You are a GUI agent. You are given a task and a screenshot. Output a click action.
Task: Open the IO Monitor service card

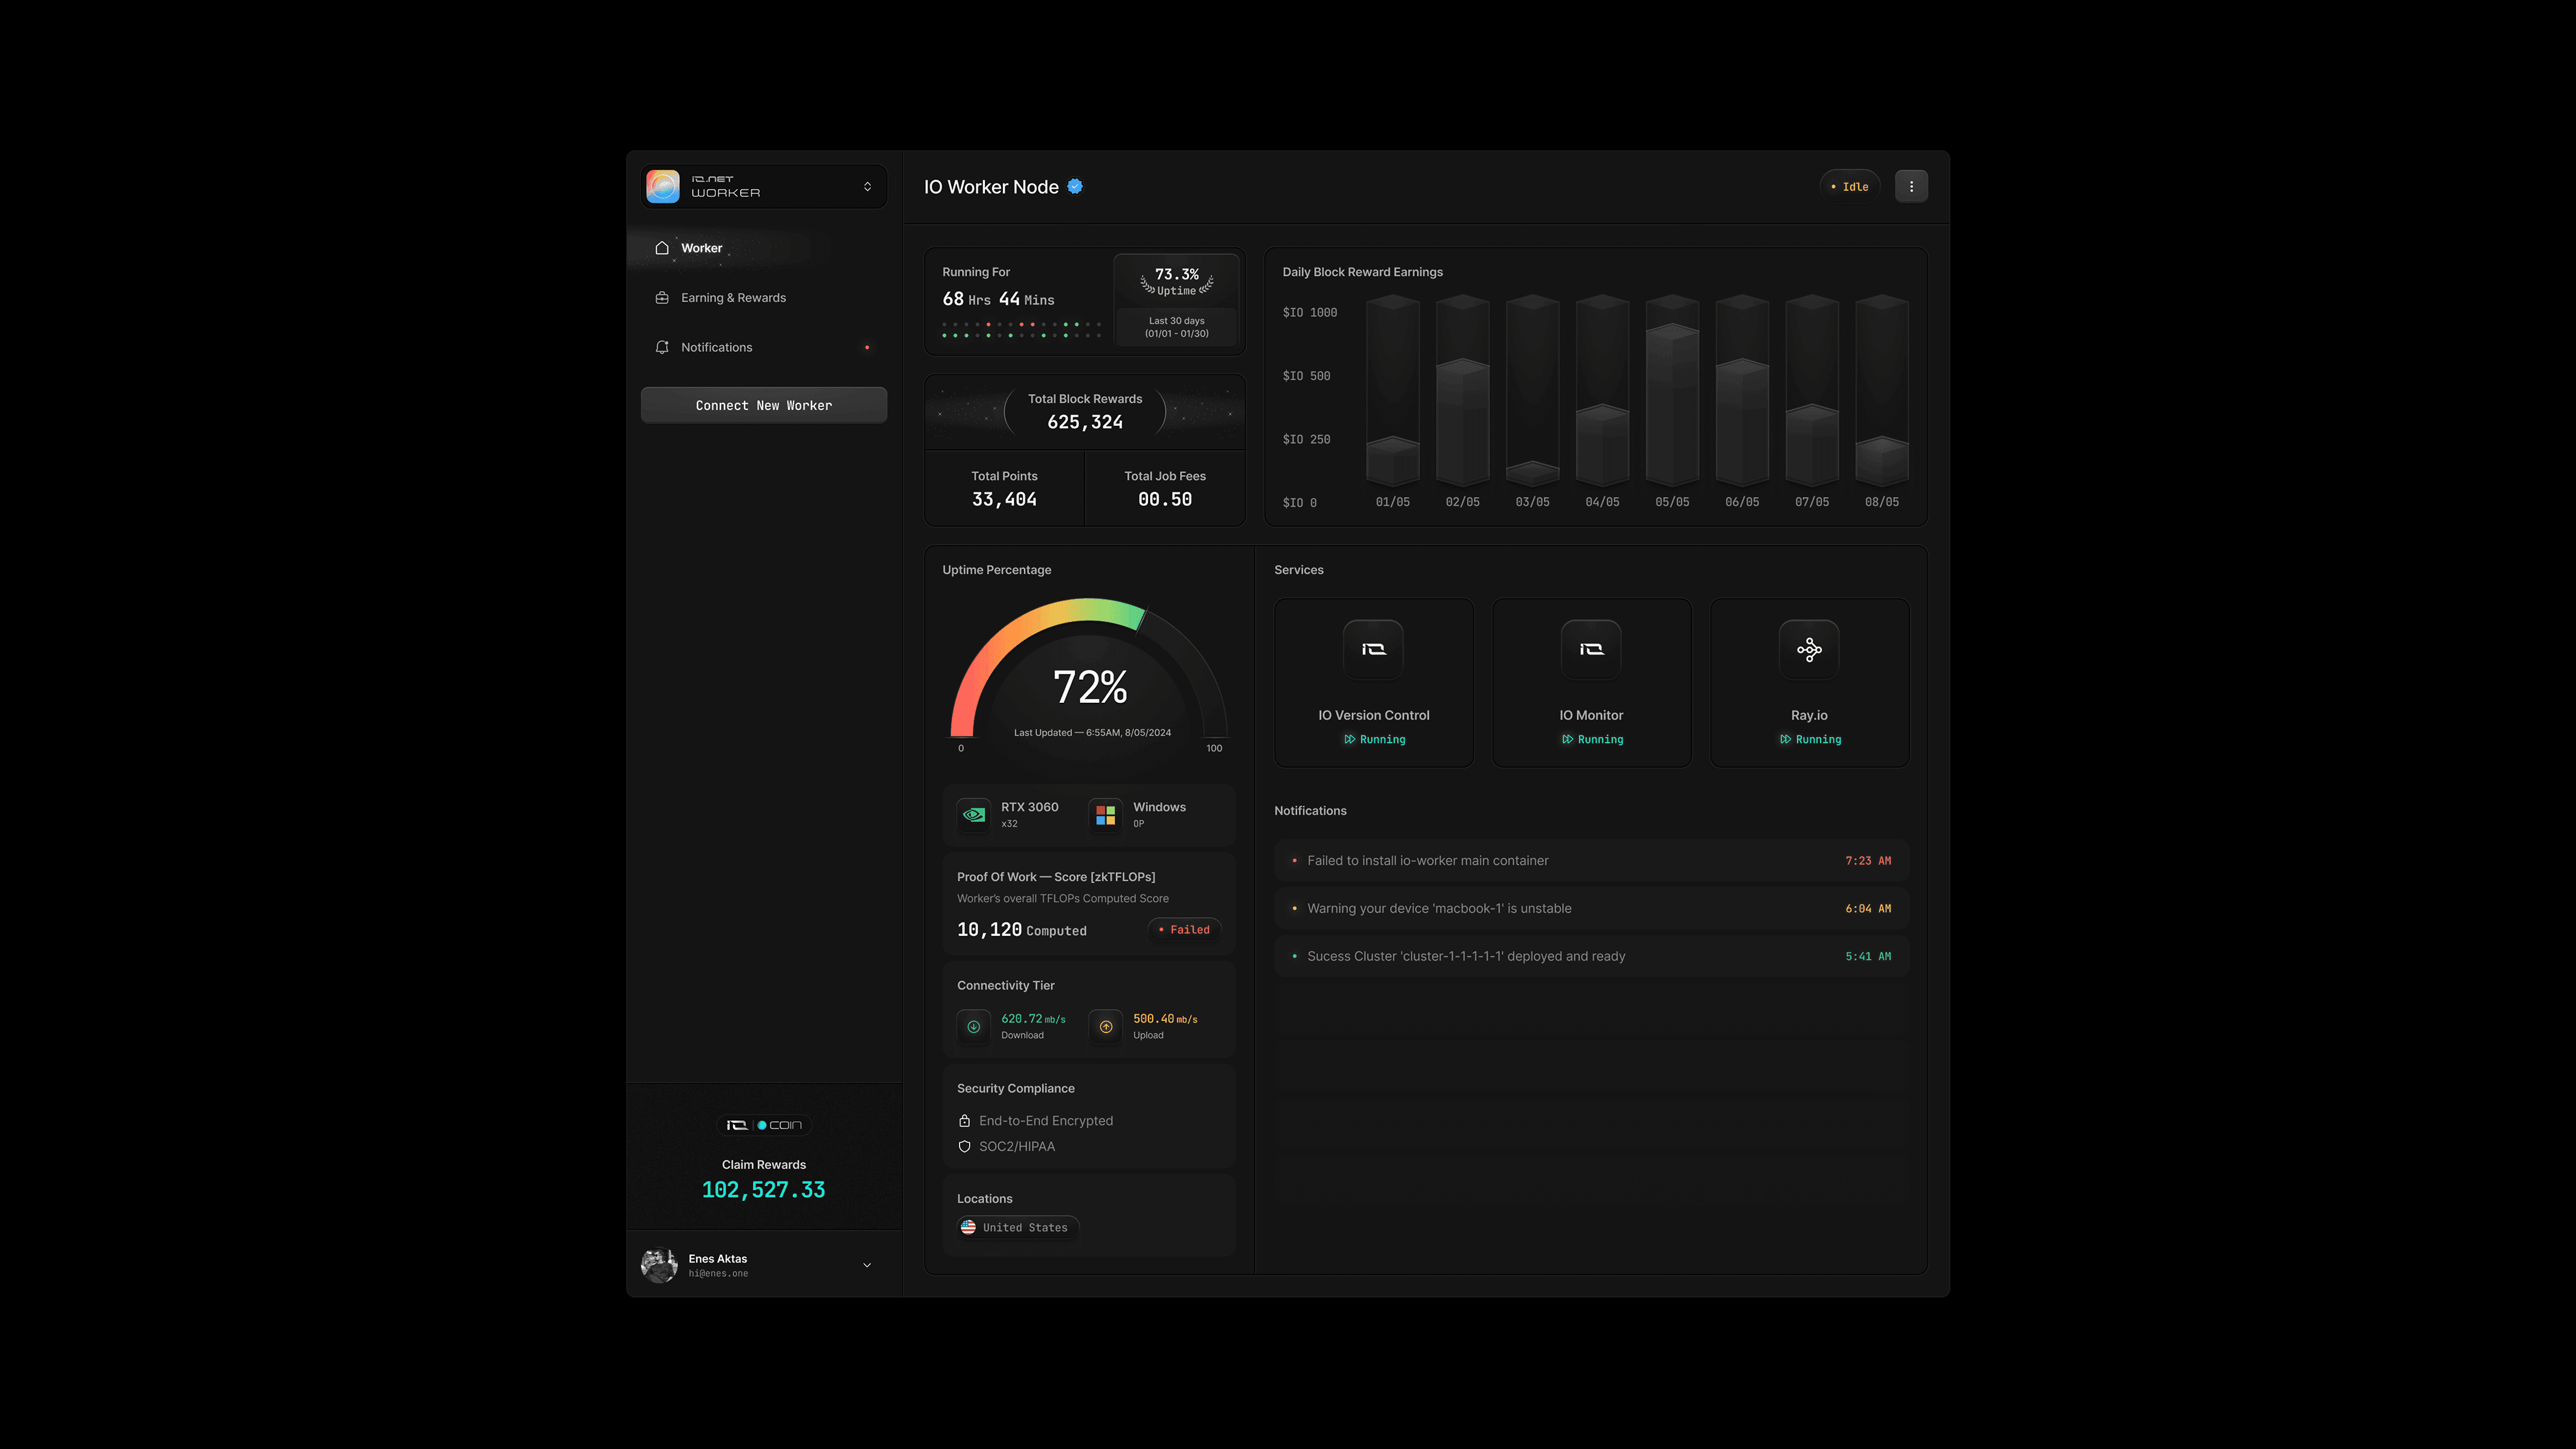(x=1591, y=683)
